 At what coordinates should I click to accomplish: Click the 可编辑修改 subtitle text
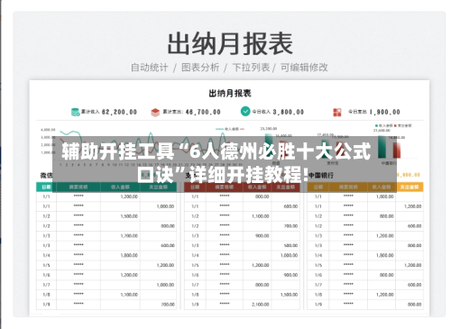[x=304, y=68]
